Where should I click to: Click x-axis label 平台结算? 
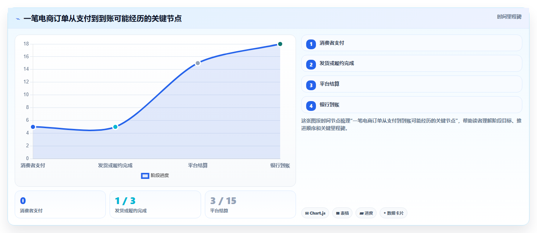(x=198, y=165)
